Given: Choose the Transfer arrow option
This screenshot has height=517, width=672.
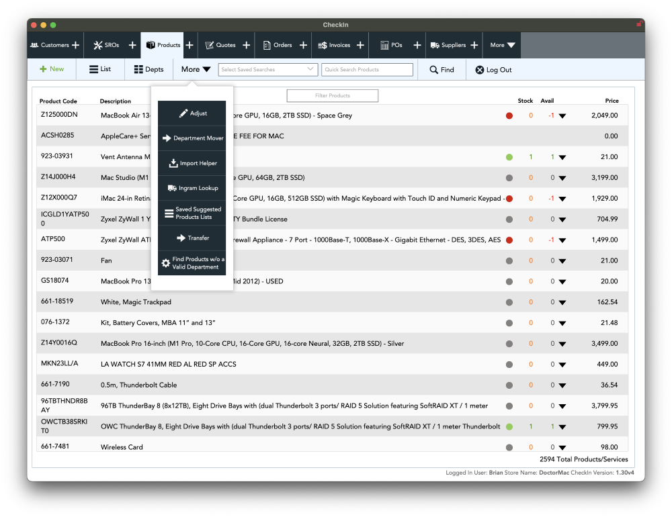Looking at the screenshot, I should coord(192,238).
